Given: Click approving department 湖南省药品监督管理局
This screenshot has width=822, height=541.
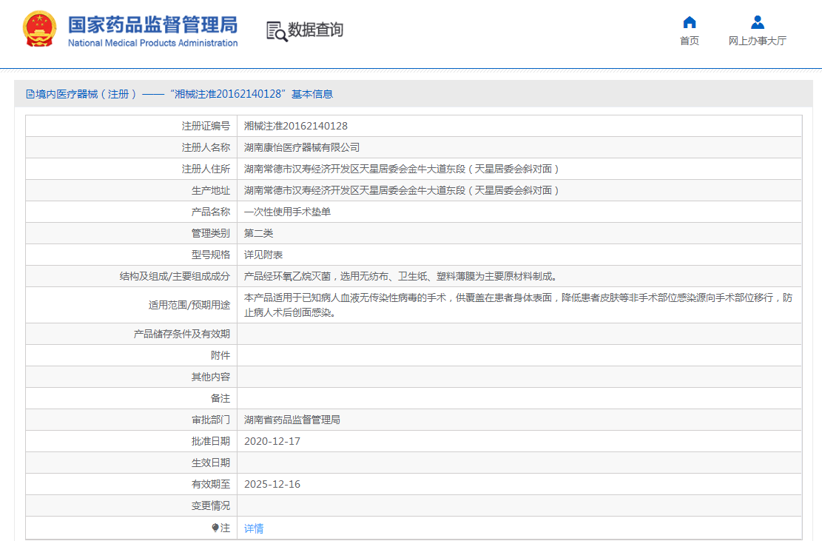Looking at the screenshot, I should point(292,420).
